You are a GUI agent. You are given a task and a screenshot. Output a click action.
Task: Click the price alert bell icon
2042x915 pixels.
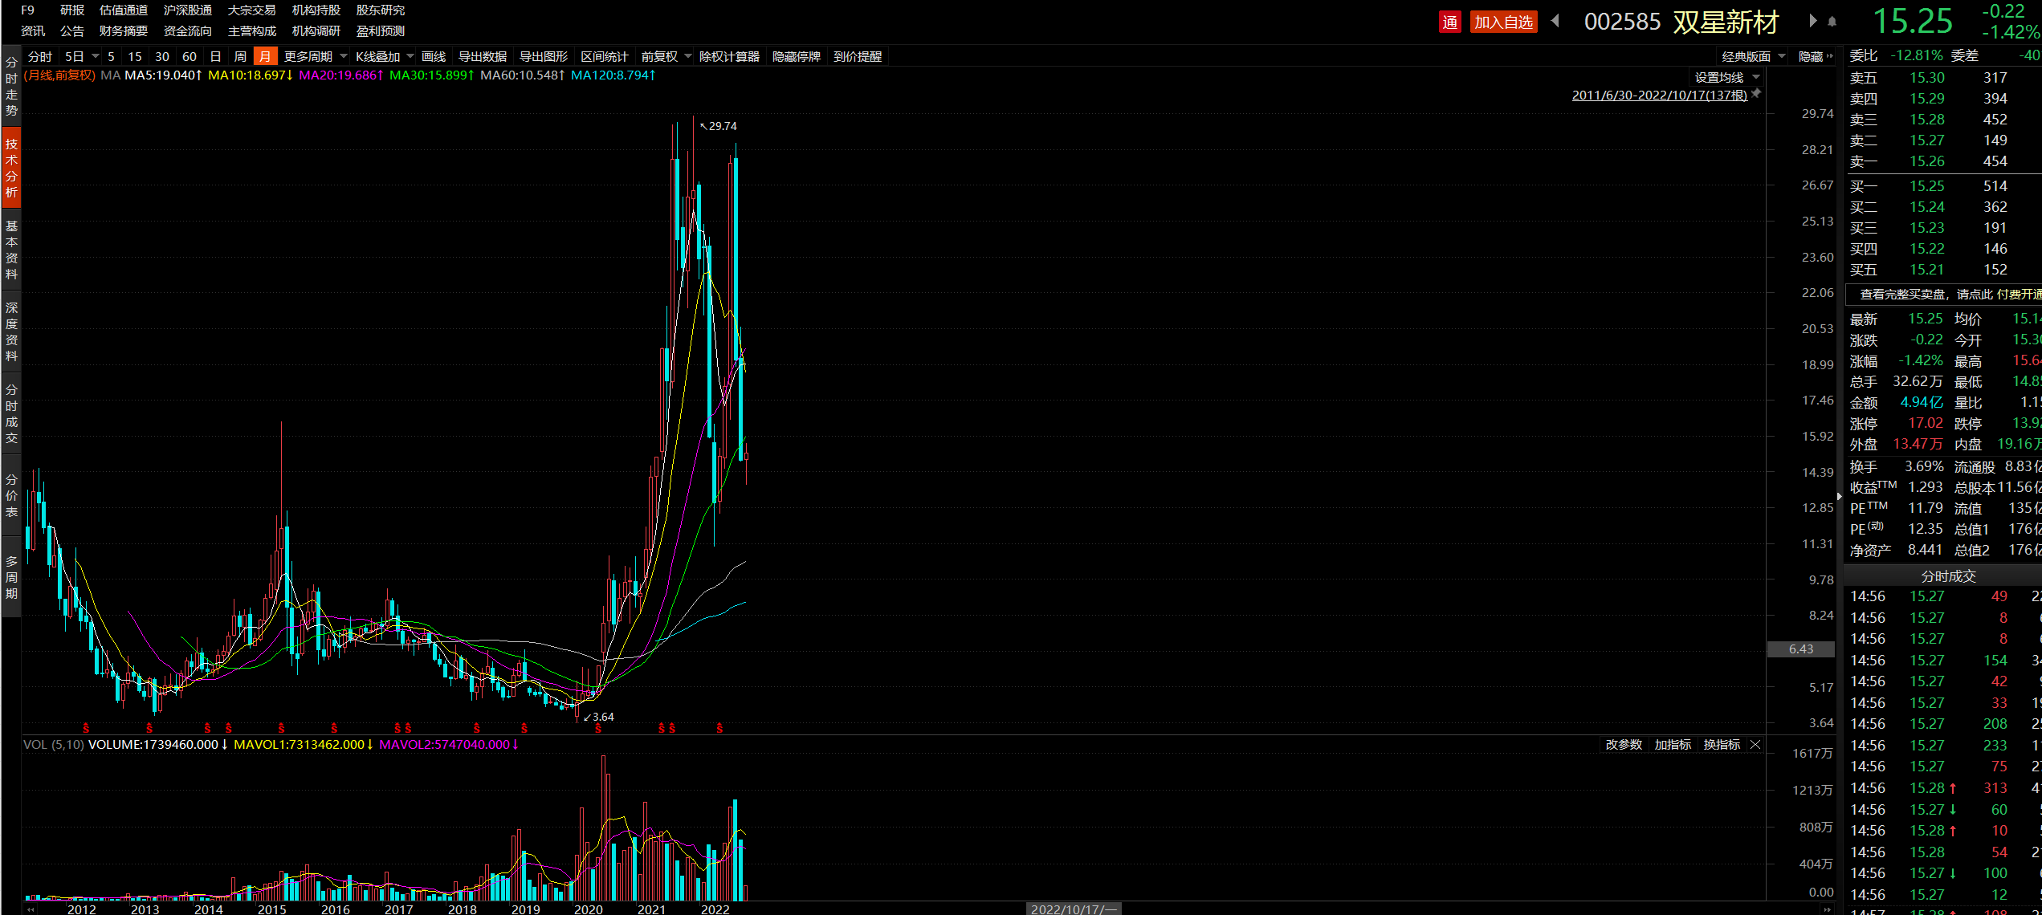(x=1832, y=22)
